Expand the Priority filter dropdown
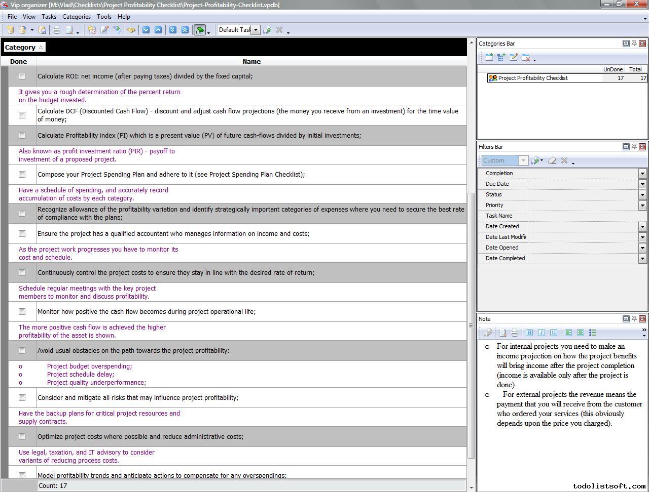 [642, 206]
